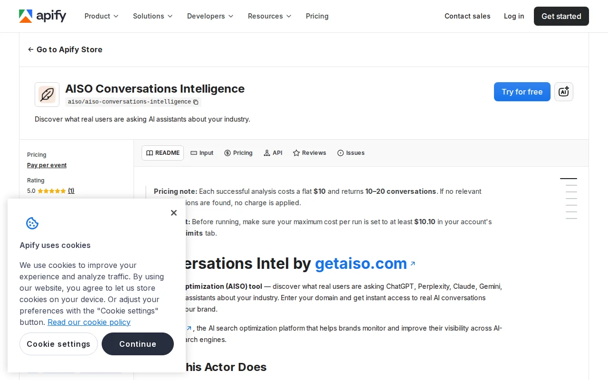Switch to the README tab
Image resolution: width=608 pixels, height=380 pixels.
(162, 153)
